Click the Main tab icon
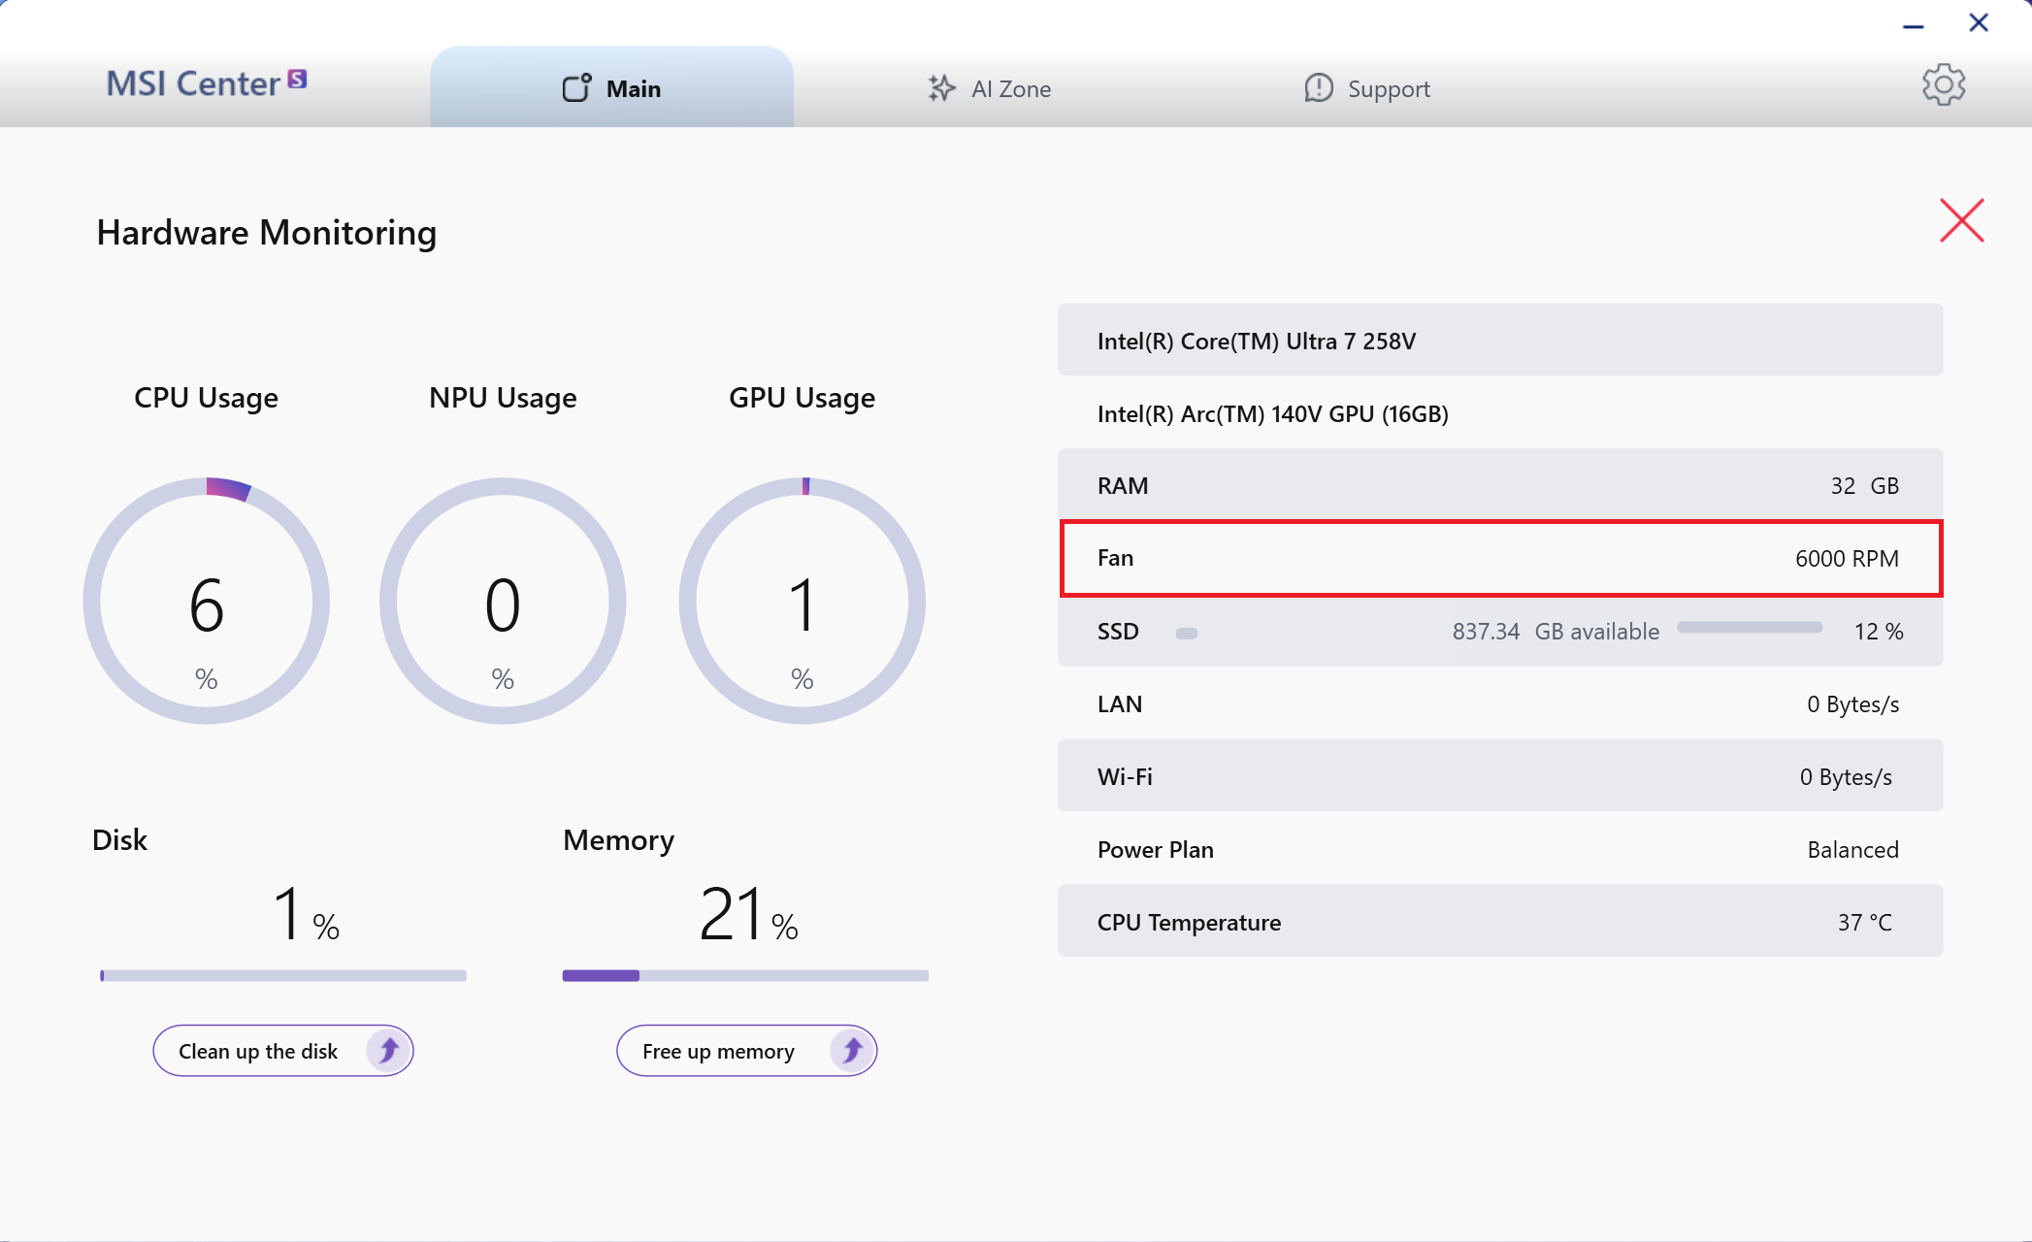The width and height of the screenshot is (2032, 1242). tap(576, 88)
